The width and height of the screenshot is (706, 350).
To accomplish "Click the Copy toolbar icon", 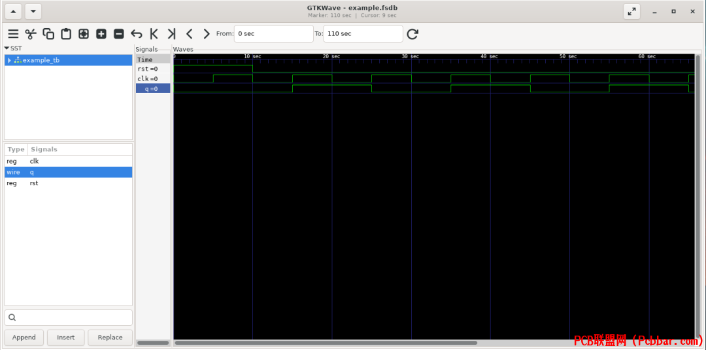I will pos(48,34).
